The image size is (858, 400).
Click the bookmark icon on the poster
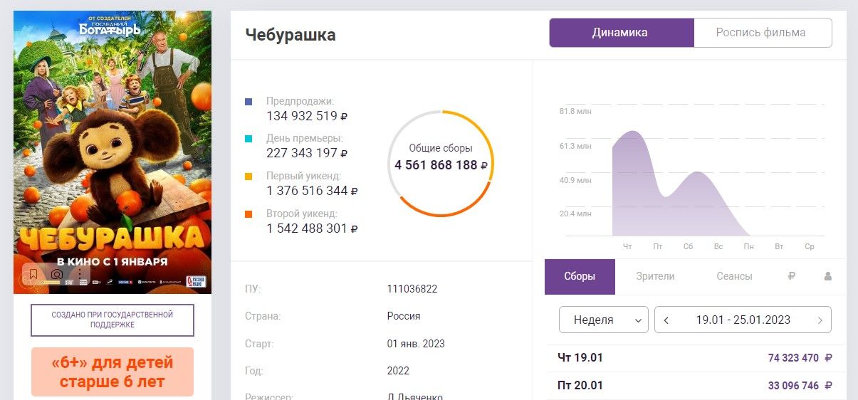pos(33,274)
